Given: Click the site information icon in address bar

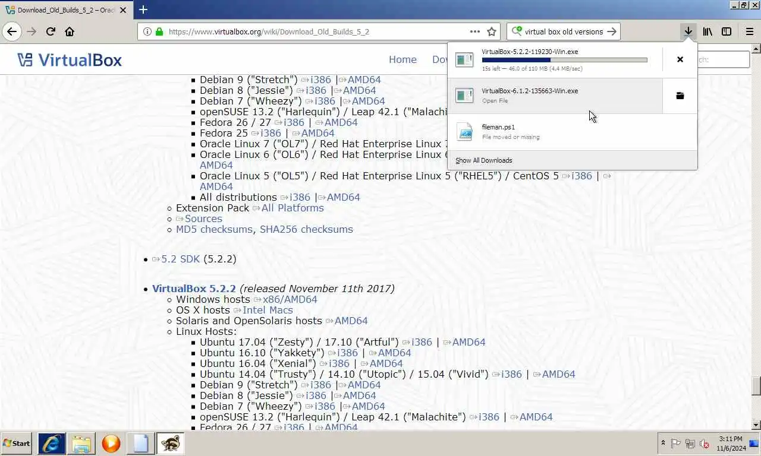Looking at the screenshot, I should coord(147,31).
